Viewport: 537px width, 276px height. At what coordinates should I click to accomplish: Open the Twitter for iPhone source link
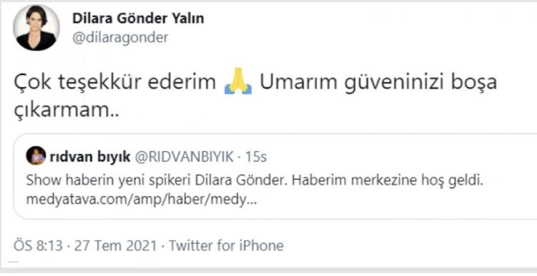pyautogui.click(x=227, y=246)
